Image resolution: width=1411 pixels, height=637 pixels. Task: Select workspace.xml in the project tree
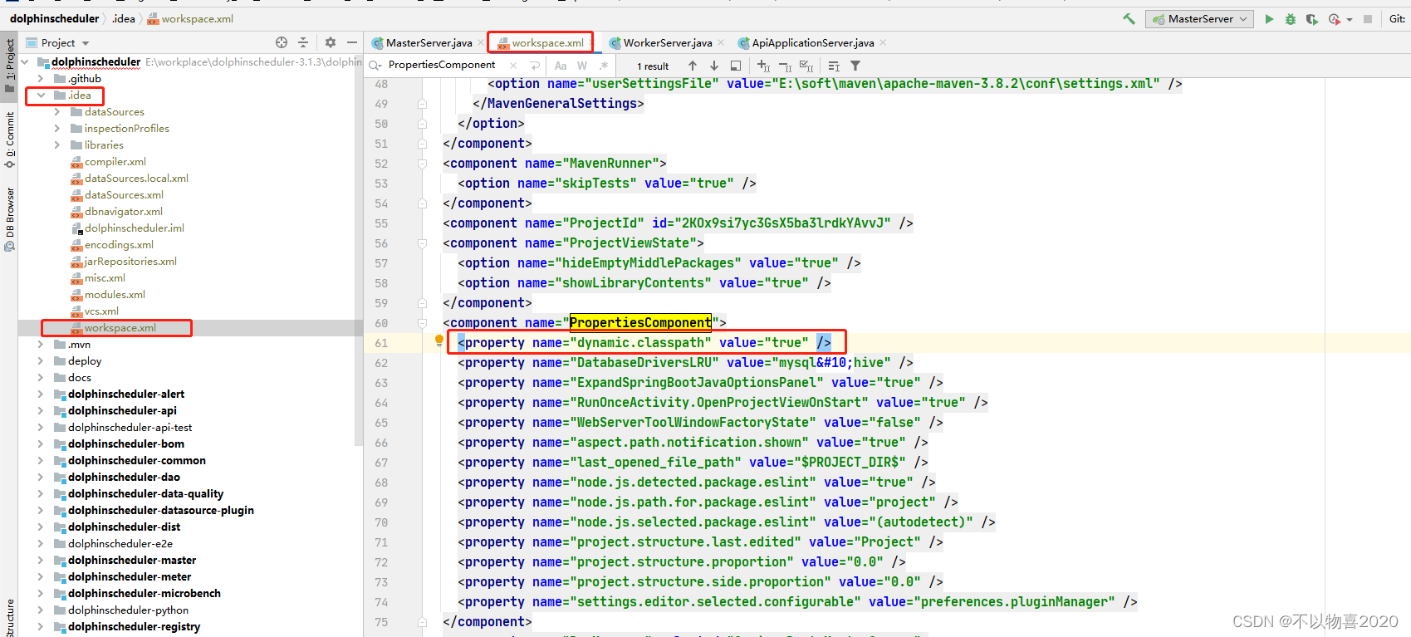click(120, 327)
